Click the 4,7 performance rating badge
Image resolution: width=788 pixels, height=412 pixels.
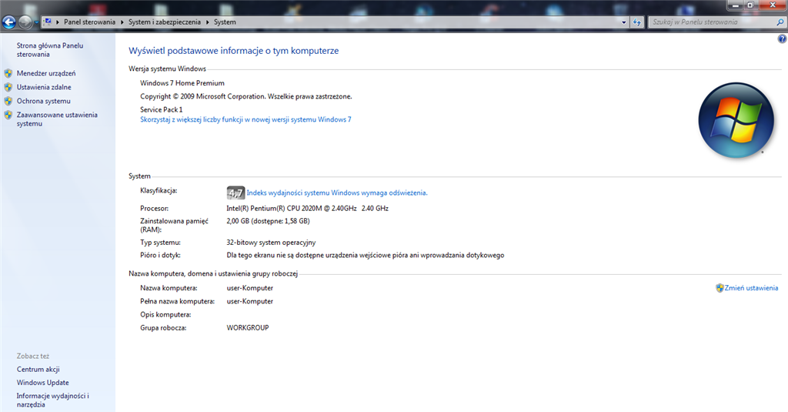point(235,193)
